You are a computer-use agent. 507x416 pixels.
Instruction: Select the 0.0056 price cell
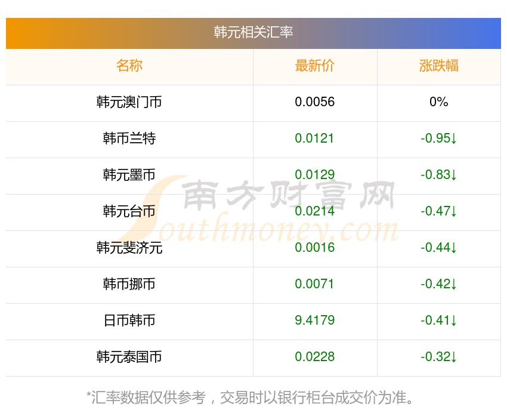click(x=315, y=102)
